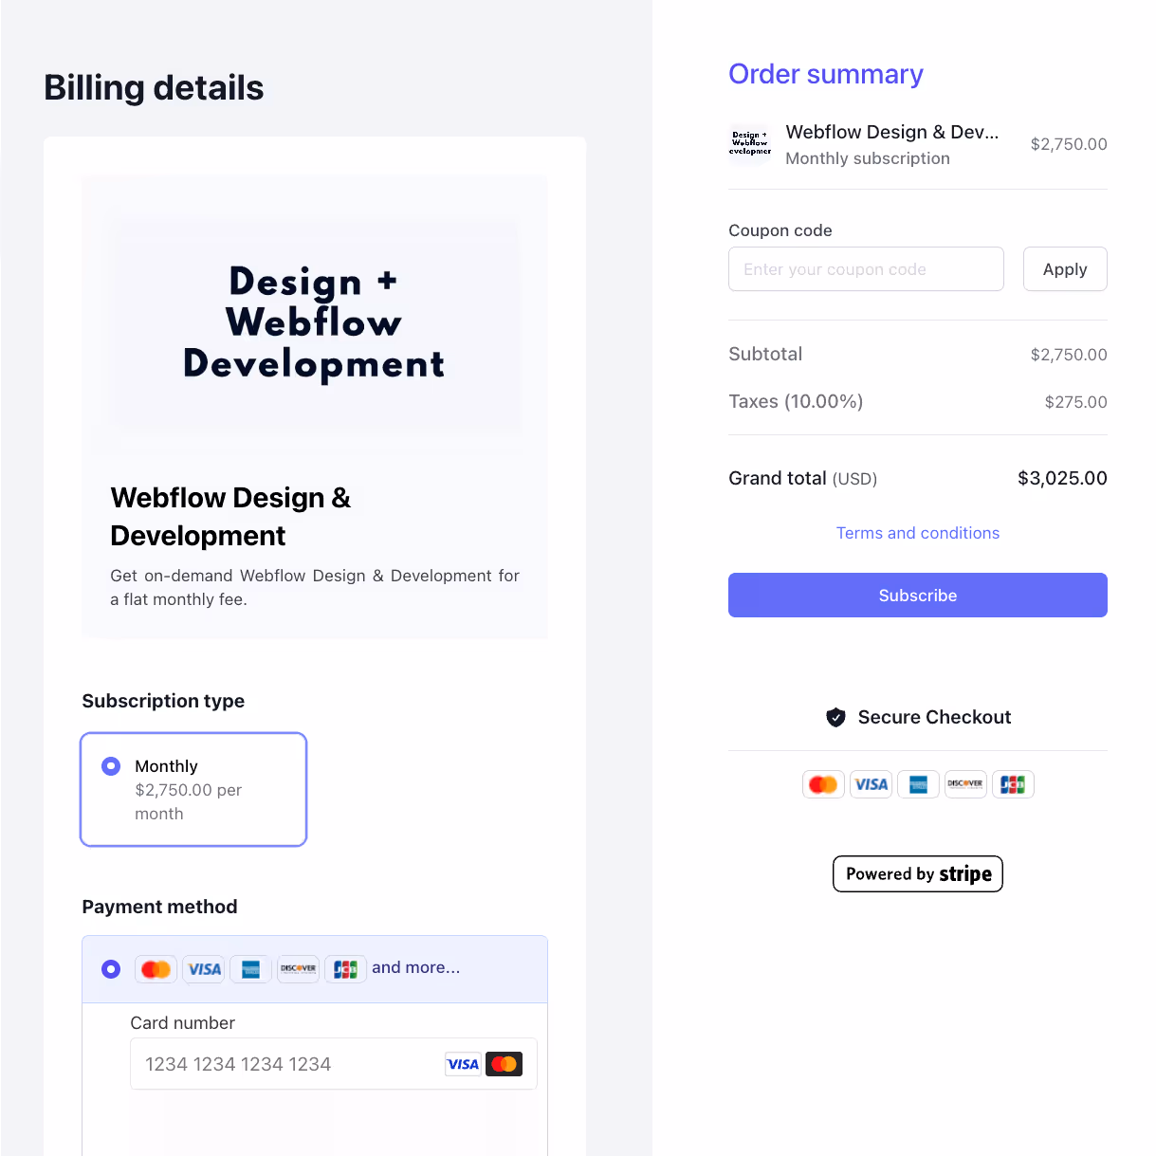Screen dimensions: 1156x1156
Task: Click the American Express icon under Secure Checkout
Action: [918, 784]
